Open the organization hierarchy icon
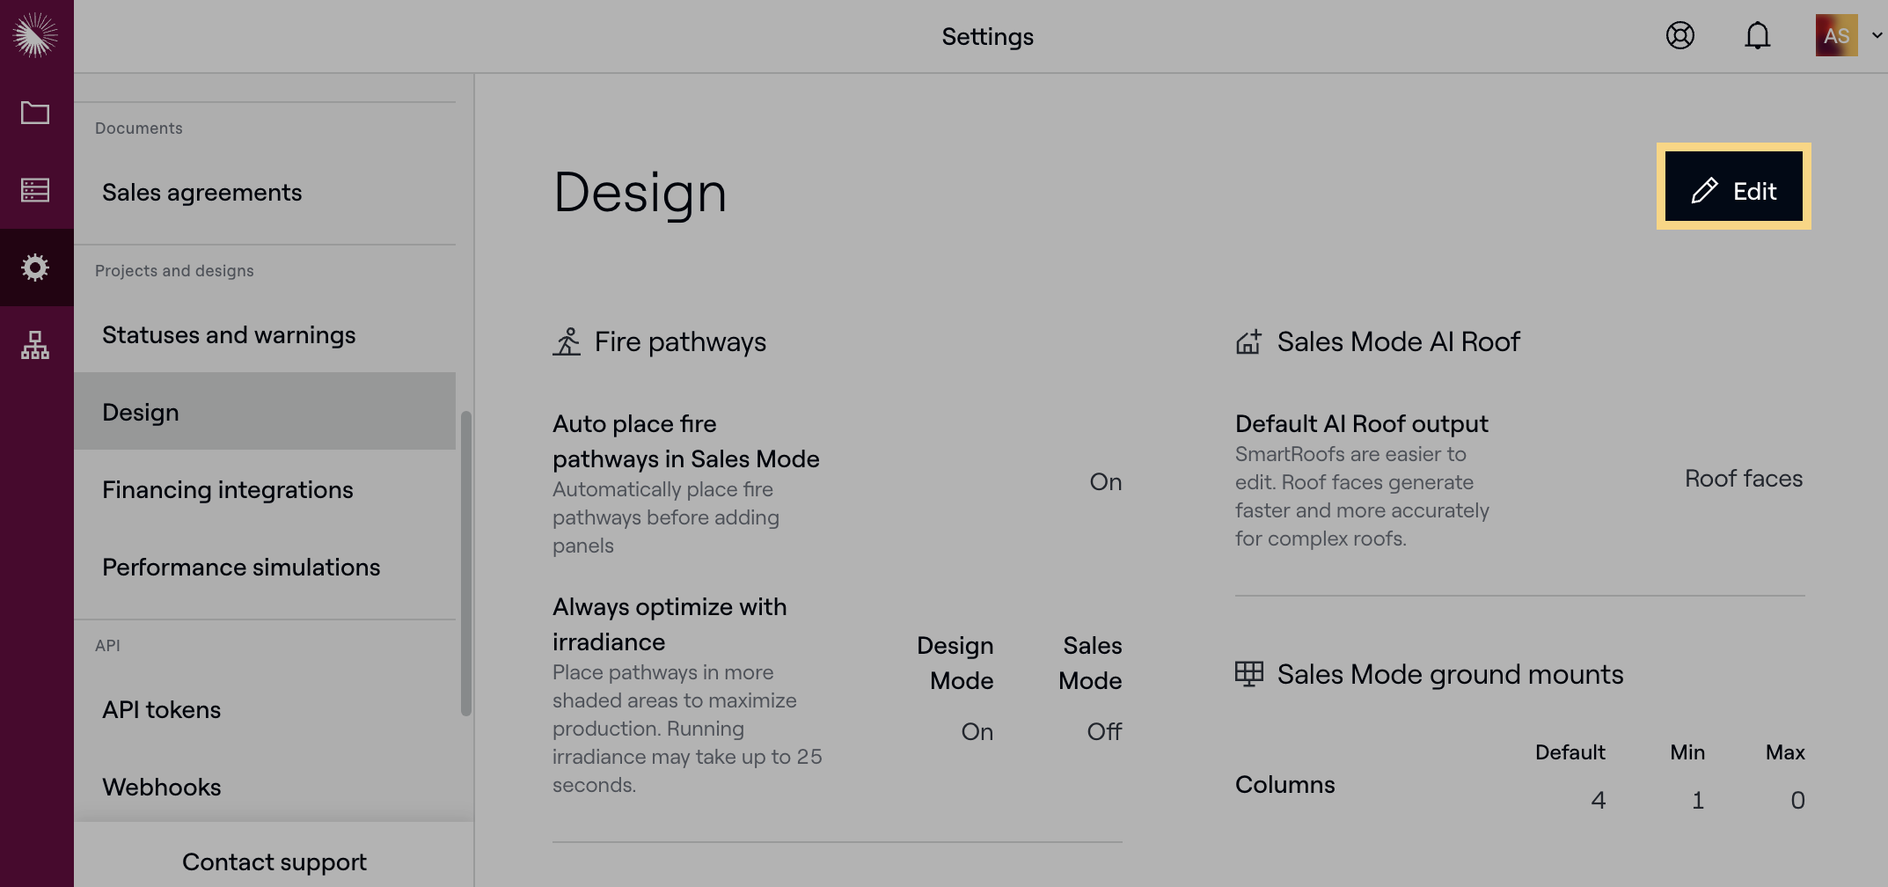Screen dimensions: 1888x887 point(35,345)
